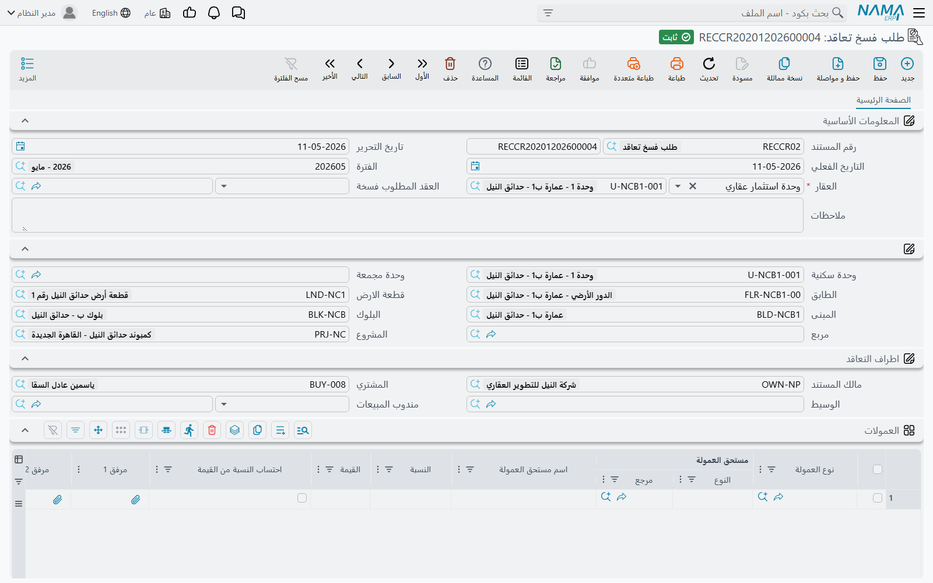Open the العقار type dropdown arrow
Viewport: 933px width, 583px height.
(x=678, y=186)
